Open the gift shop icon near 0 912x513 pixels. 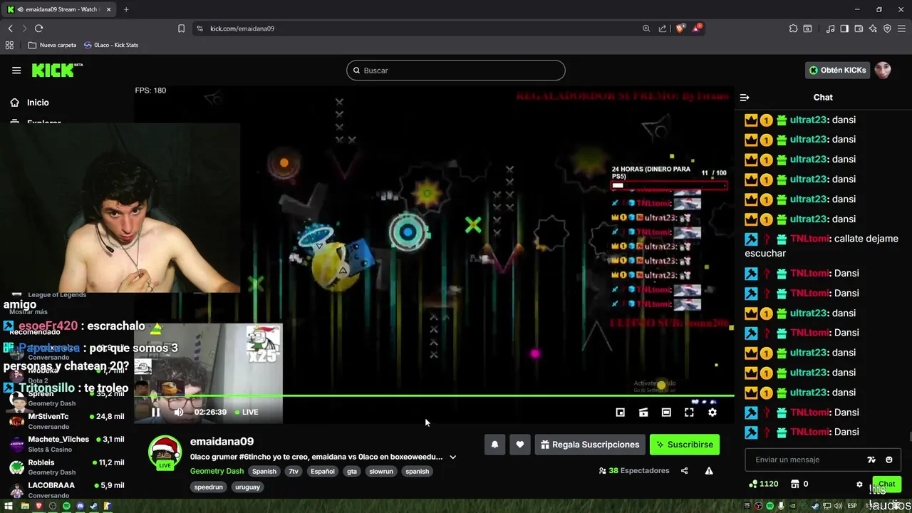(x=795, y=484)
